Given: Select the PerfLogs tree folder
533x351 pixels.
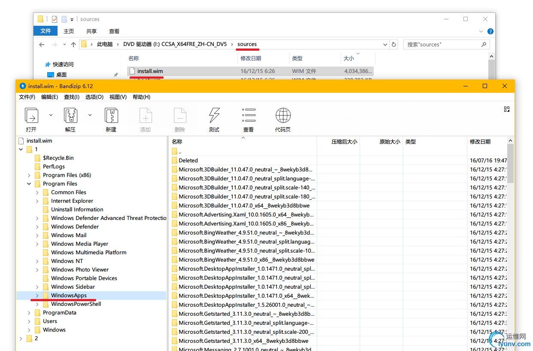Looking at the screenshot, I should point(54,166).
